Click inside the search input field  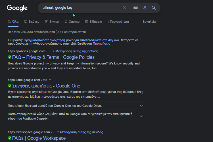coord(82,8)
